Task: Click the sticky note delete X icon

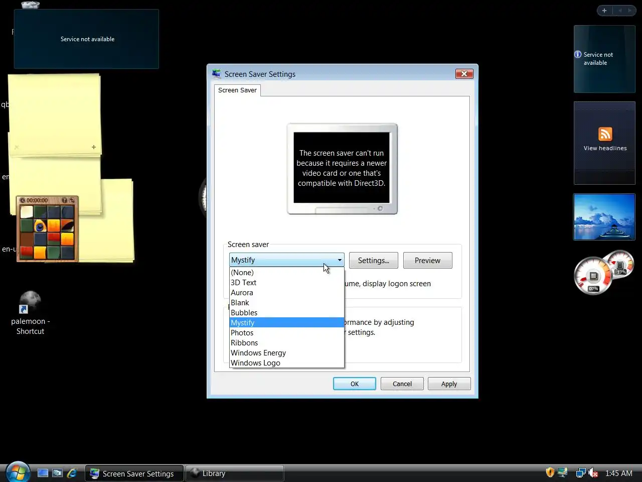Action: 17,147
